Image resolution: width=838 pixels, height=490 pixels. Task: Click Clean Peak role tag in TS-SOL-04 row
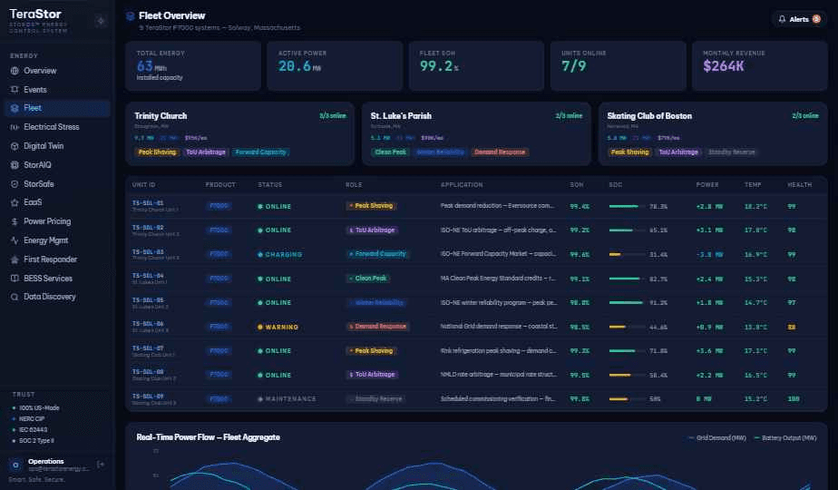coord(367,279)
